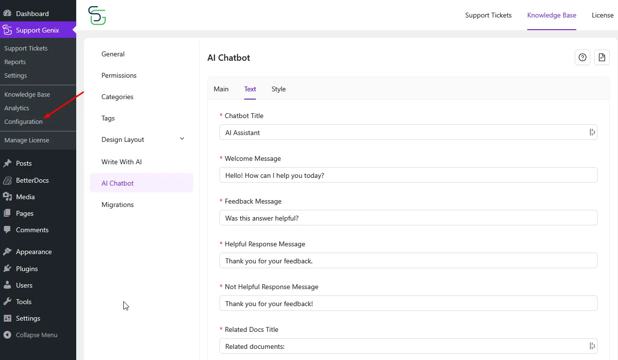Click the Support Genix logo

pyautogui.click(x=97, y=16)
